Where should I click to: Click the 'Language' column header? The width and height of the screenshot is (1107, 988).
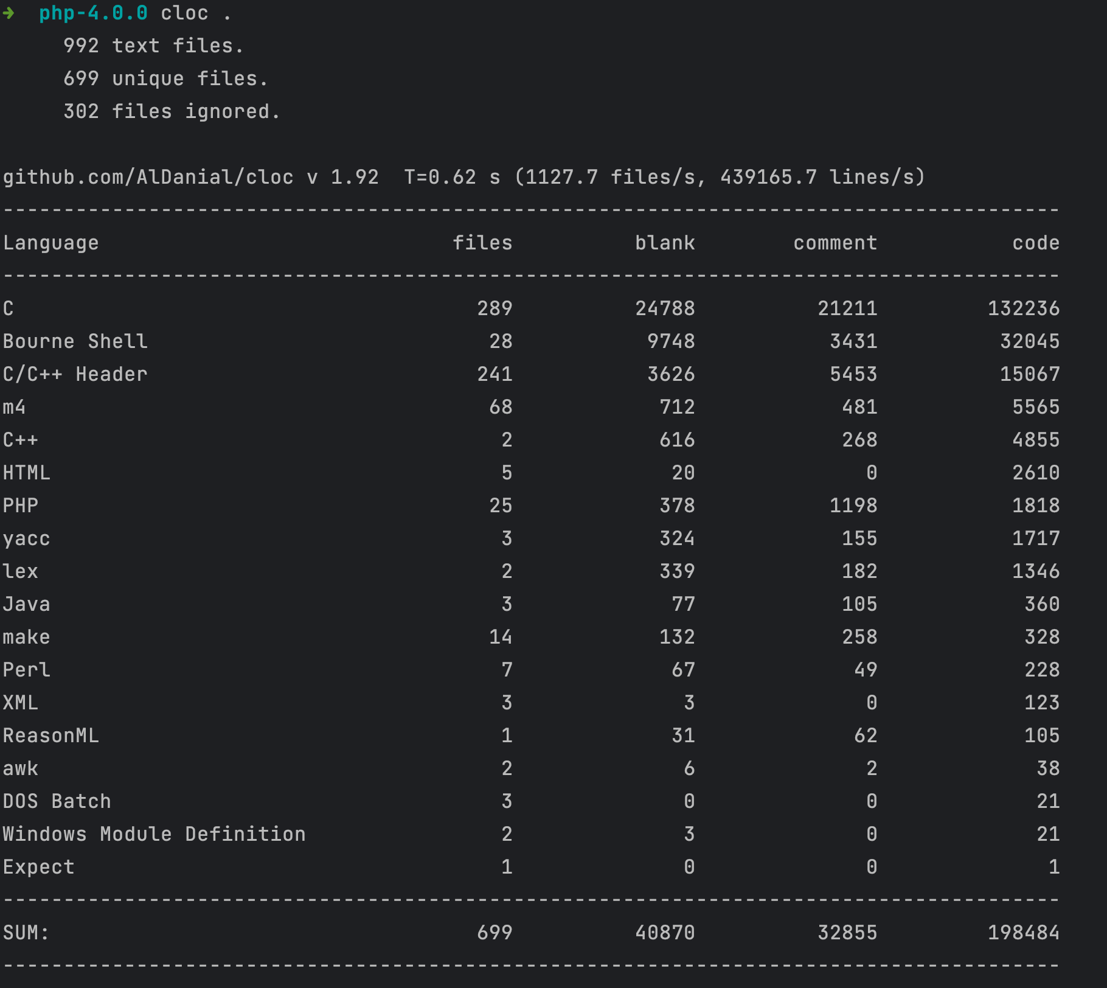(x=50, y=243)
